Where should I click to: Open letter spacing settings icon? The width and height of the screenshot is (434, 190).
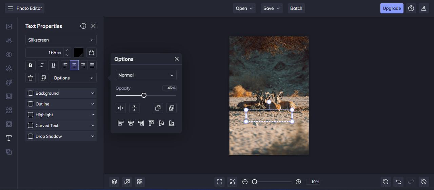click(x=92, y=53)
